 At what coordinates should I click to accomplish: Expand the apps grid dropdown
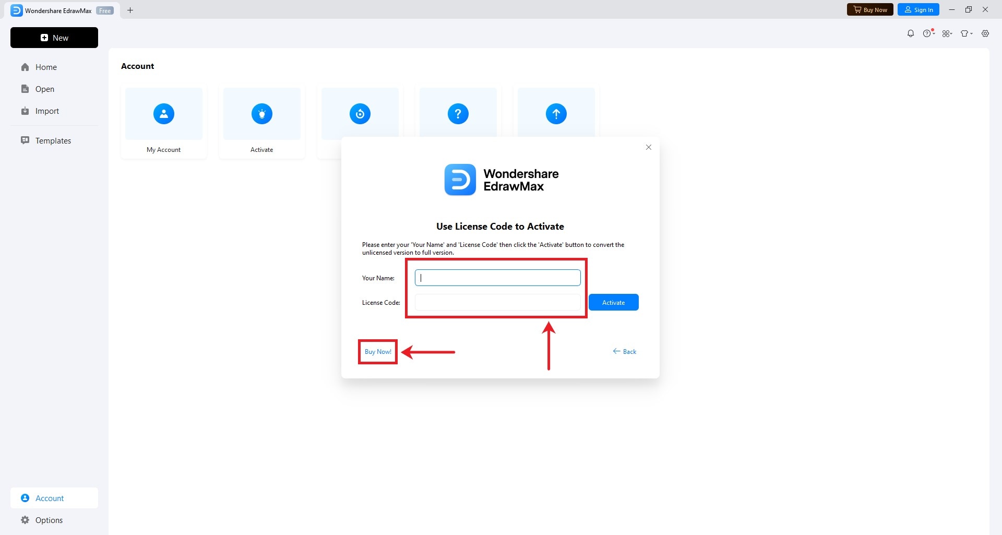pyautogui.click(x=947, y=33)
